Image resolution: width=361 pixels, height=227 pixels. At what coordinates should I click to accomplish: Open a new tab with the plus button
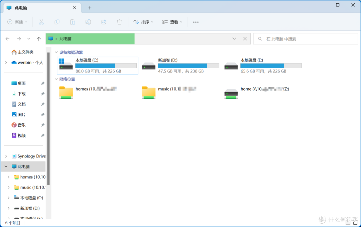pos(90,7)
